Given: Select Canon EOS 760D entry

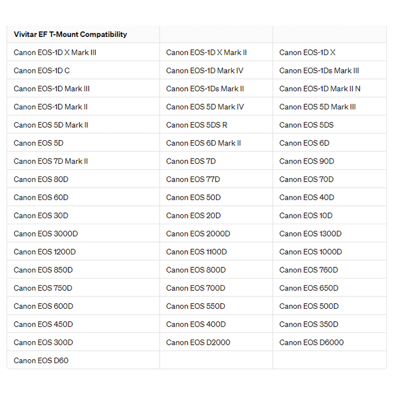Looking at the screenshot, I should coord(309,270).
